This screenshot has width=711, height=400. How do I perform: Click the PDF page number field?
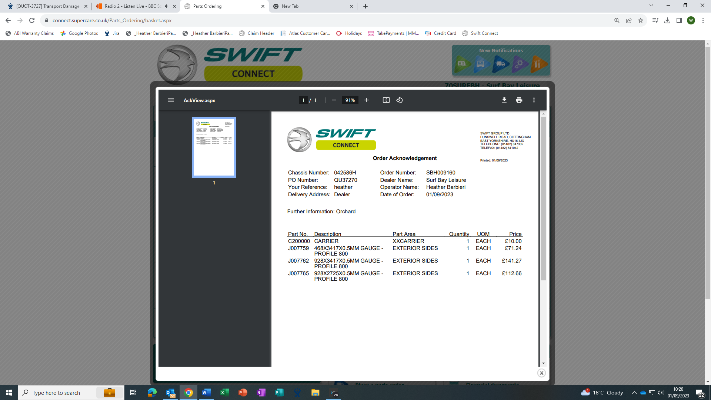coord(303,100)
